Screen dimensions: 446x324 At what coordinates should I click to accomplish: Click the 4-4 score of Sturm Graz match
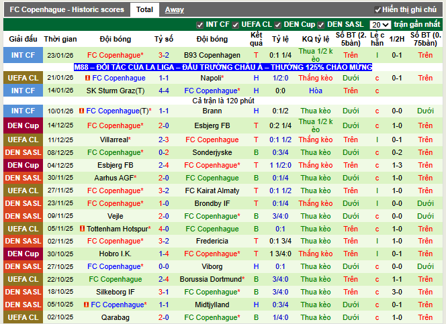click(x=163, y=91)
